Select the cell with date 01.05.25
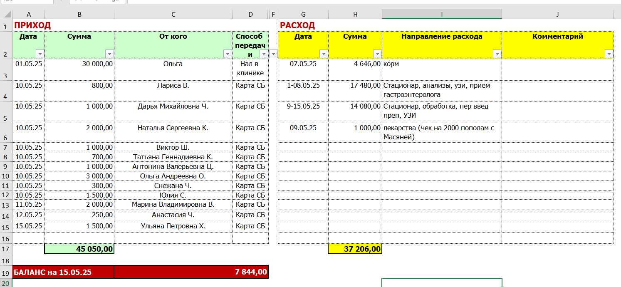This screenshot has width=621, height=287. pyautogui.click(x=29, y=69)
